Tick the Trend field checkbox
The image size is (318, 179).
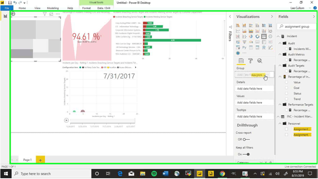[287, 99]
